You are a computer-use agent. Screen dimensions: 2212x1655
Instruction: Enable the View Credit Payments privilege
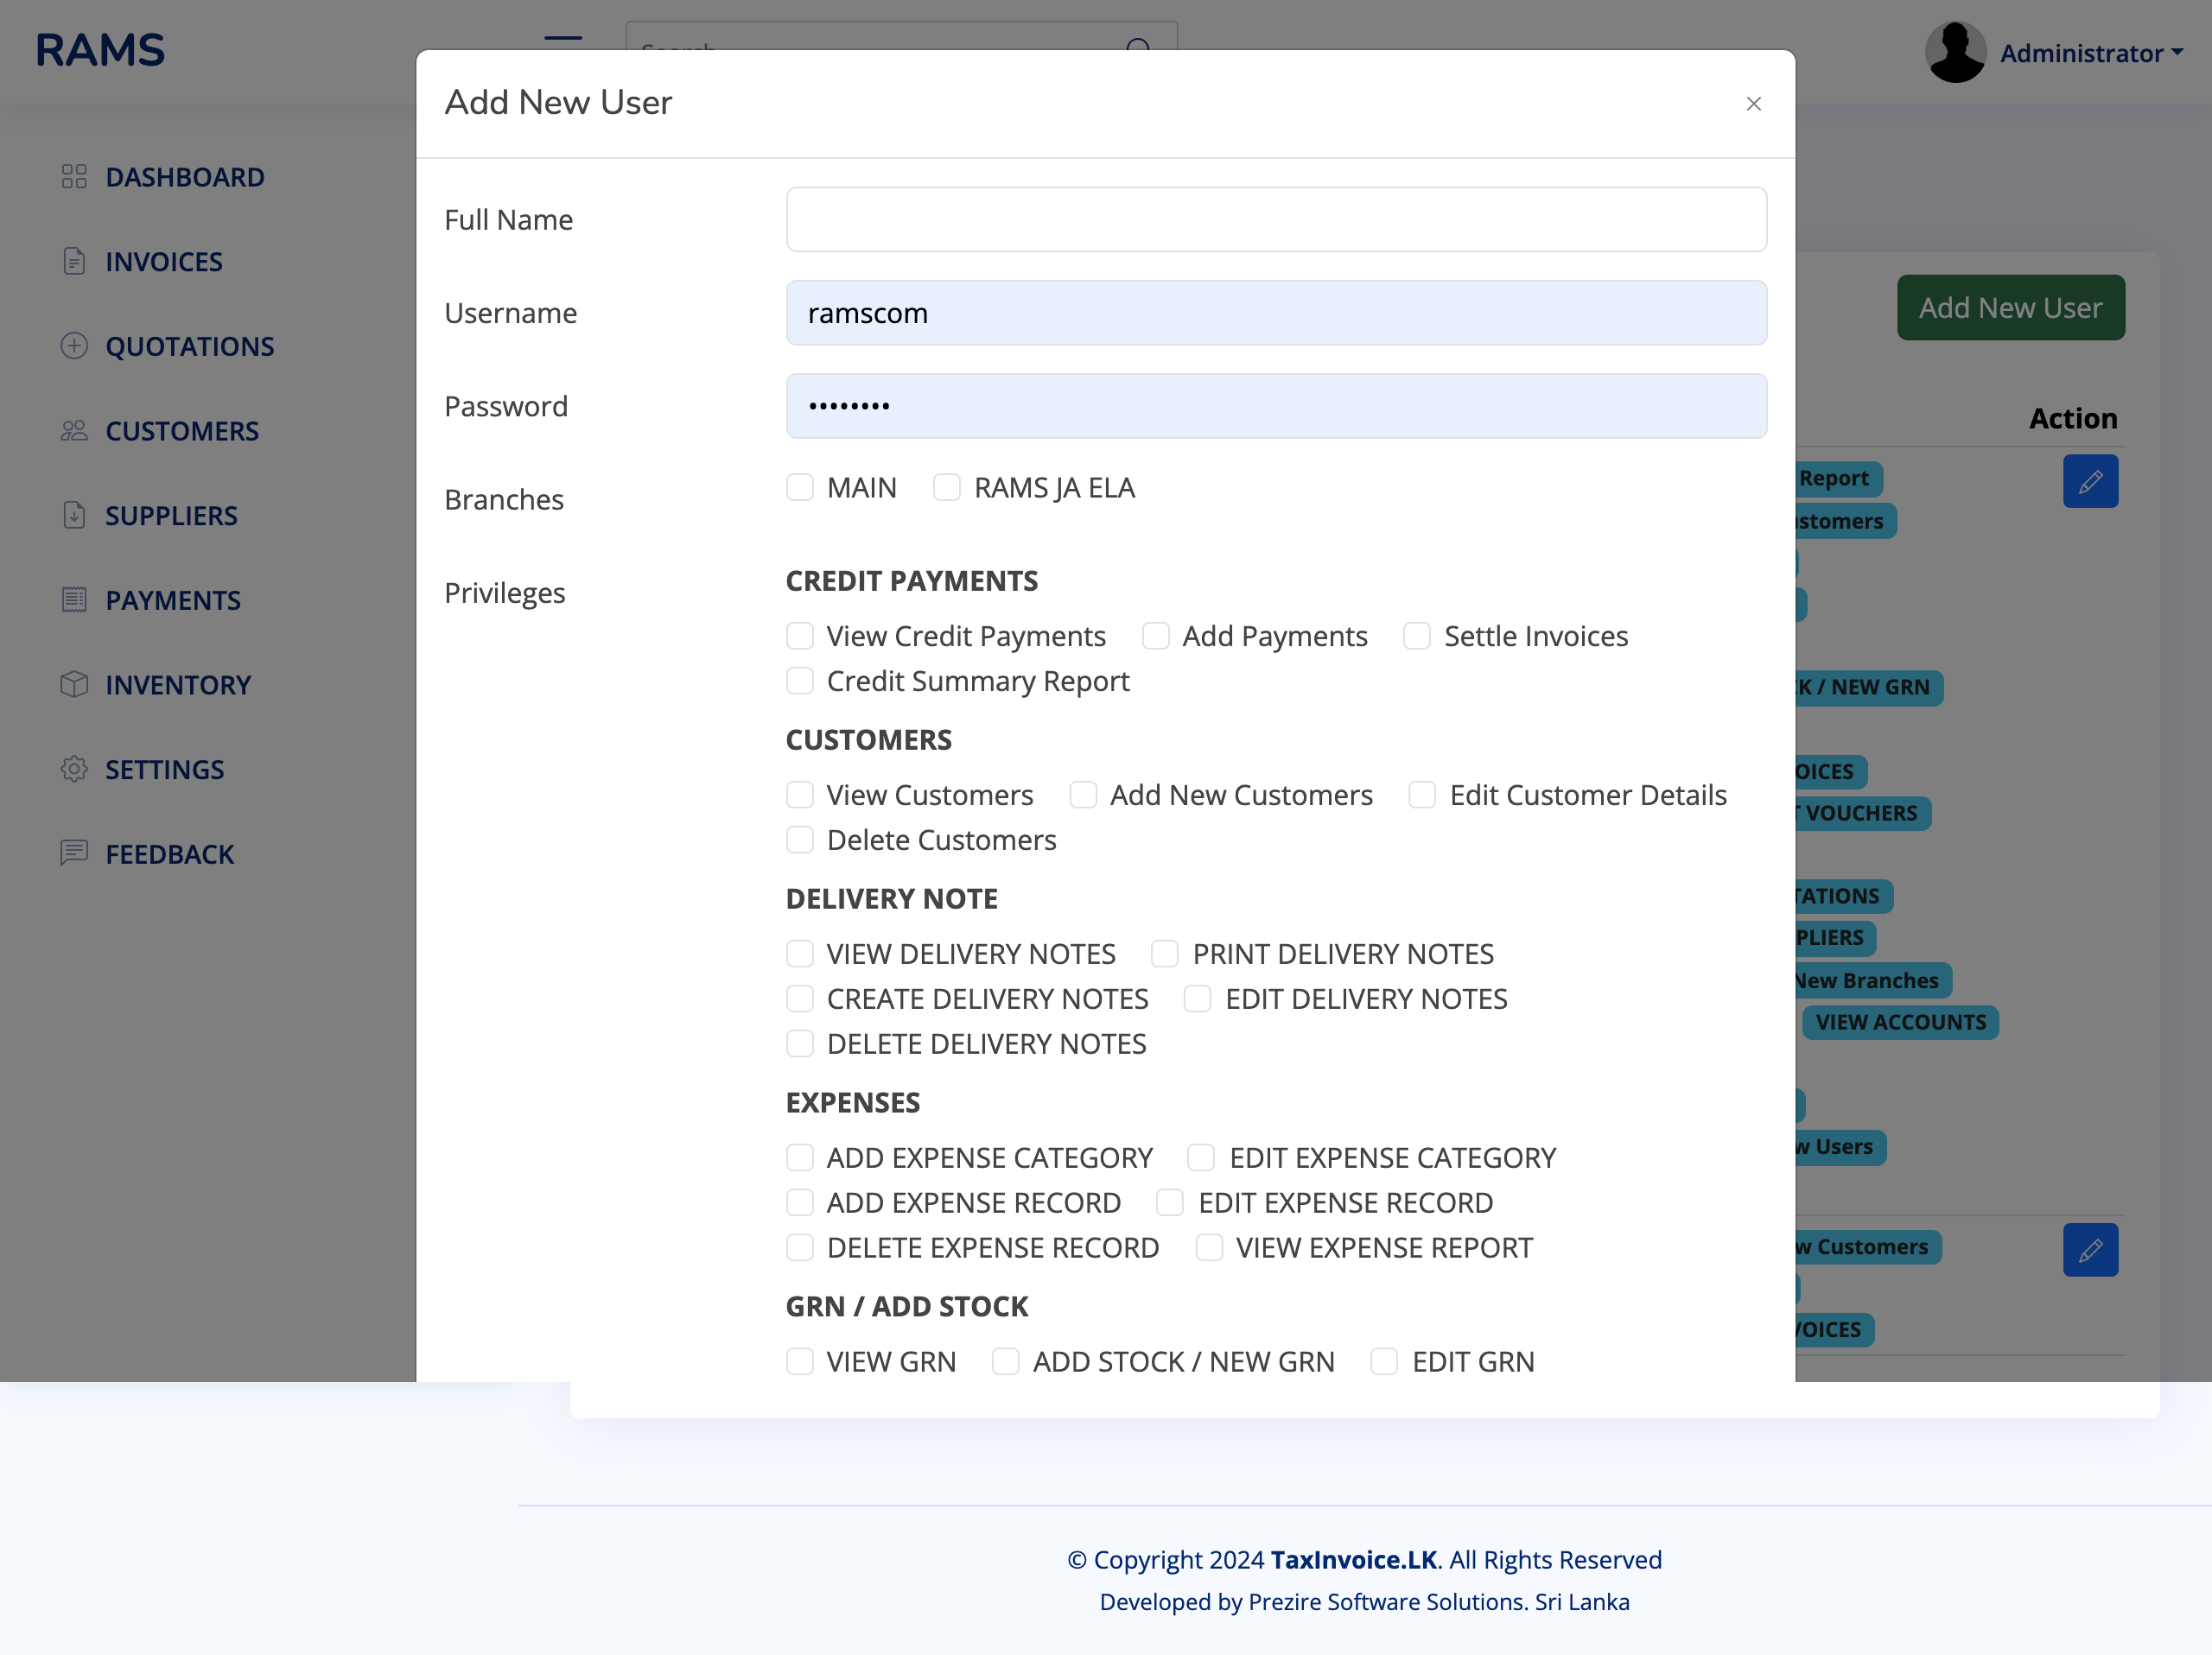(x=800, y=636)
